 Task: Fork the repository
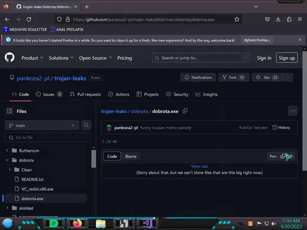(x=234, y=78)
